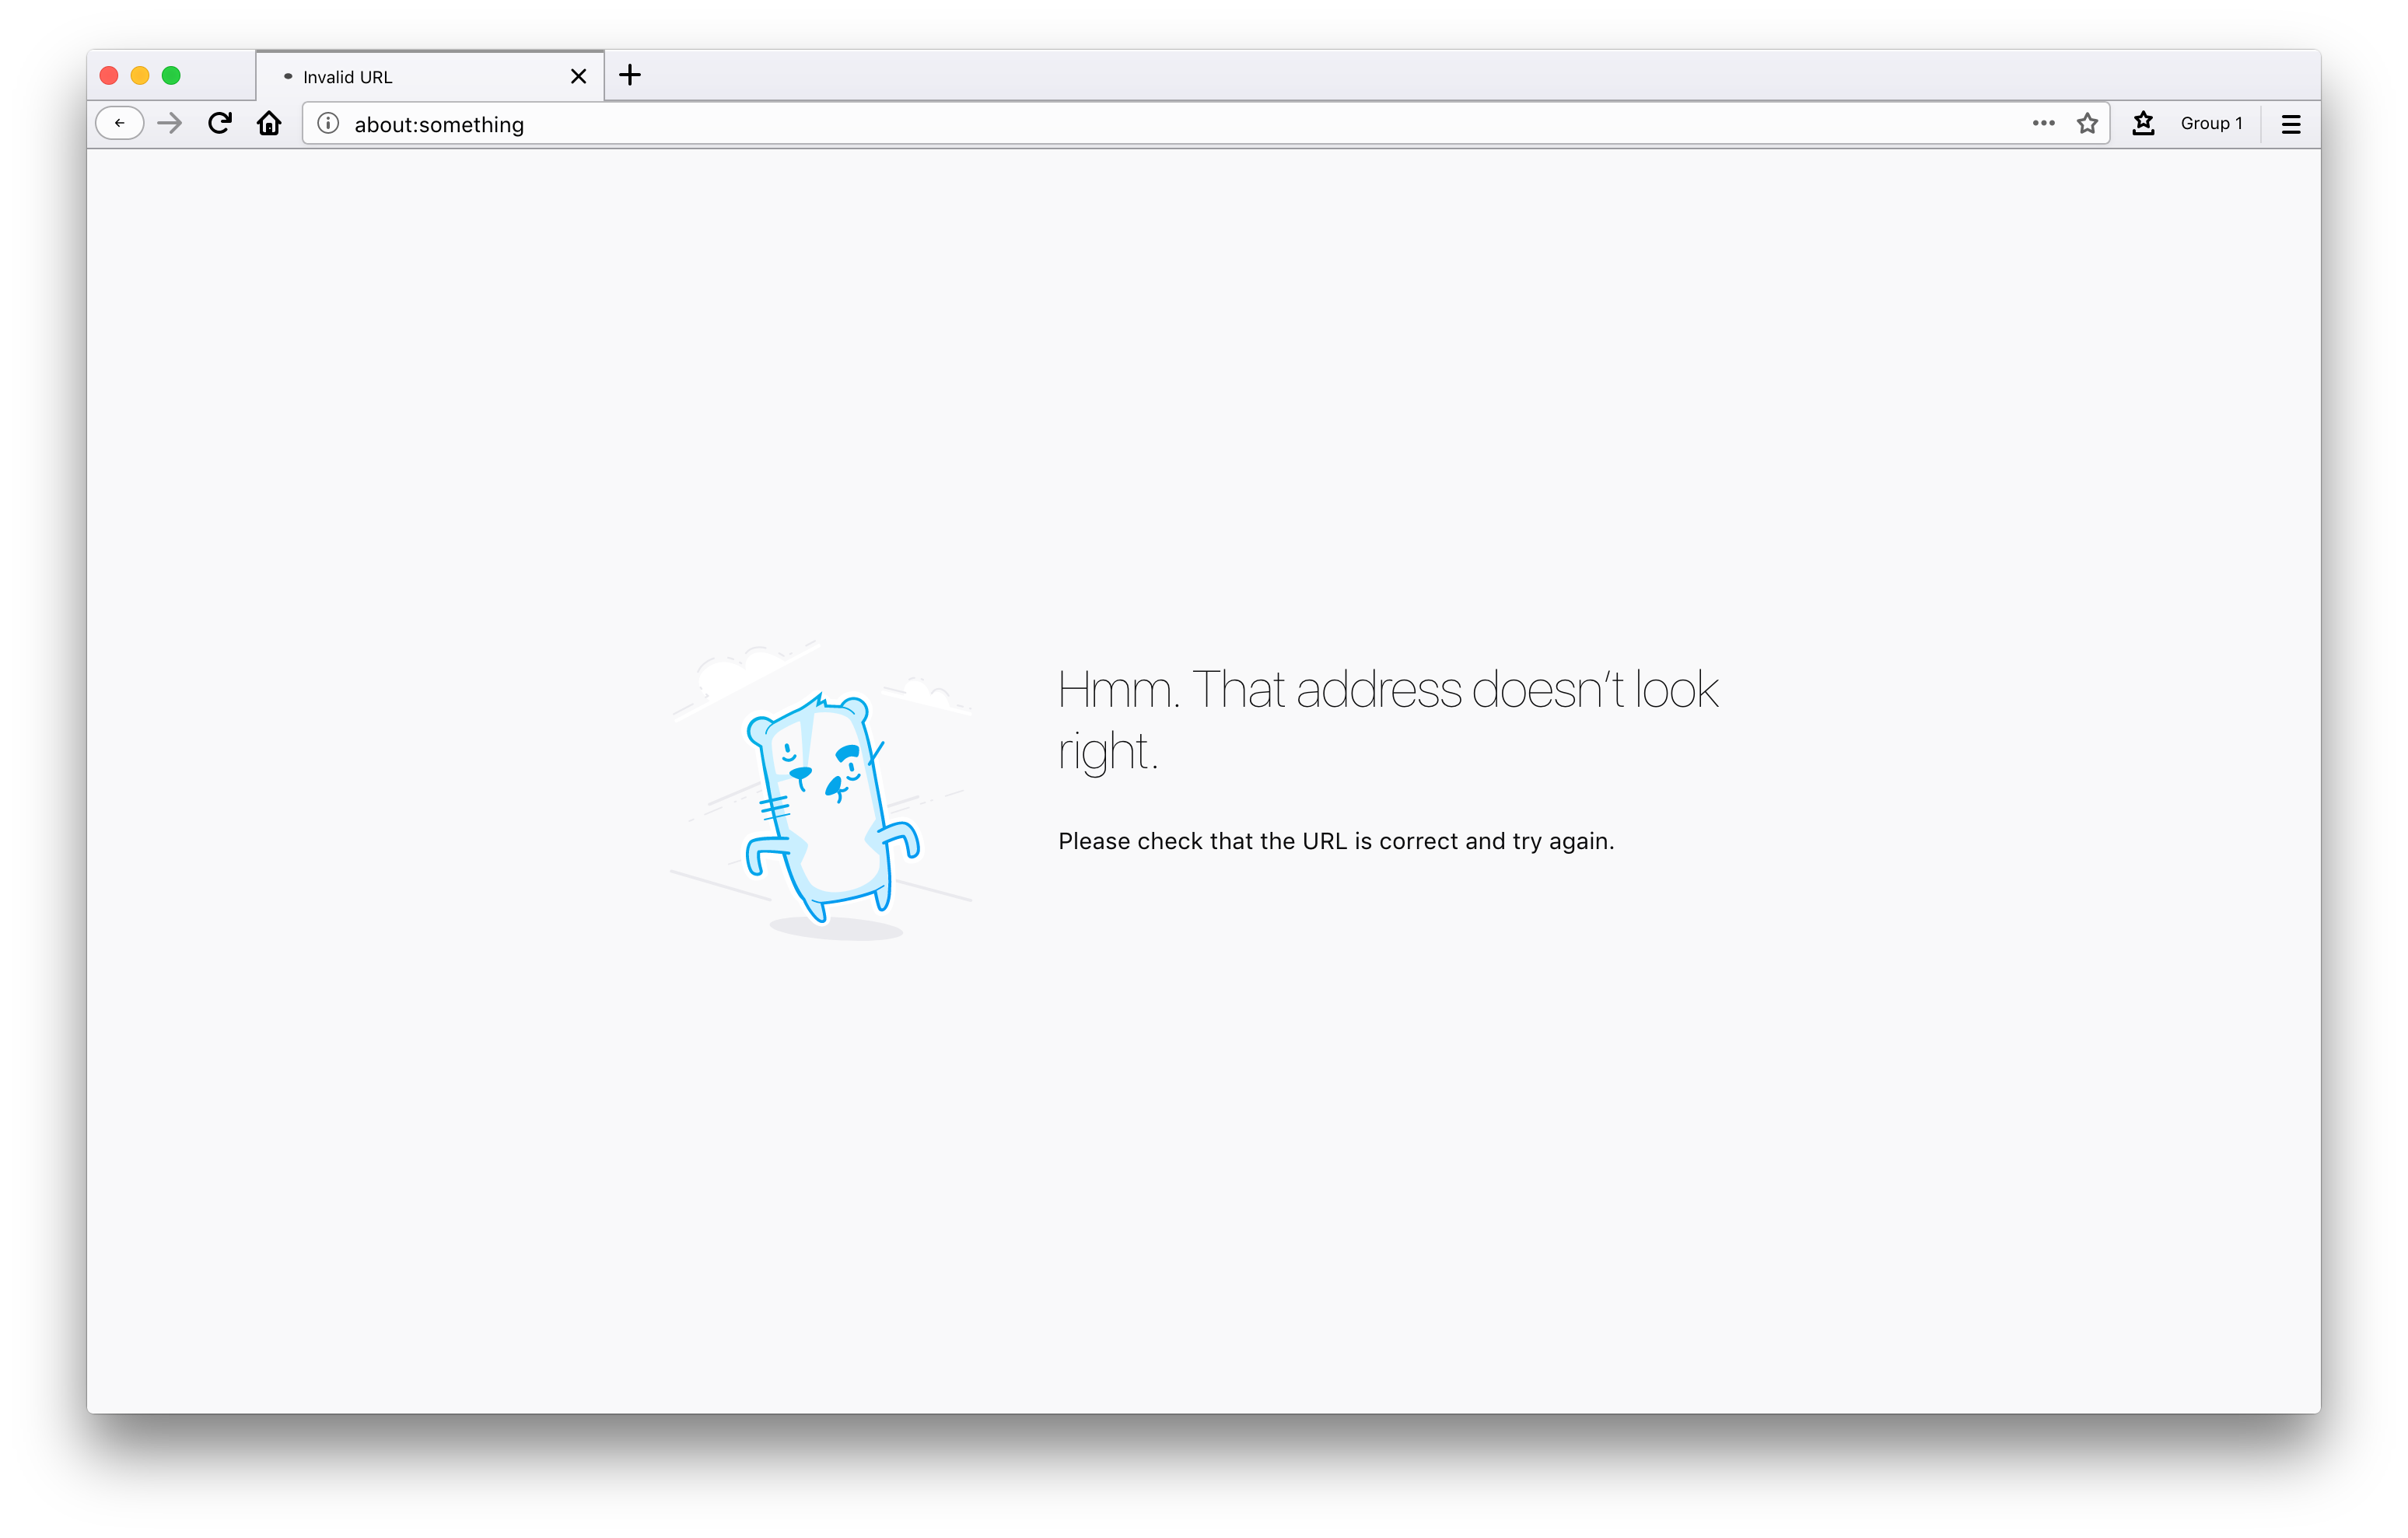Viewport: 2408px width, 1538px height.
Task: Bookmark this page with star icon
Action: [x=2087, y=124]
